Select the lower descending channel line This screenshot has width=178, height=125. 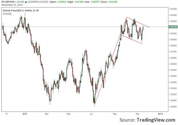(132, 39)
